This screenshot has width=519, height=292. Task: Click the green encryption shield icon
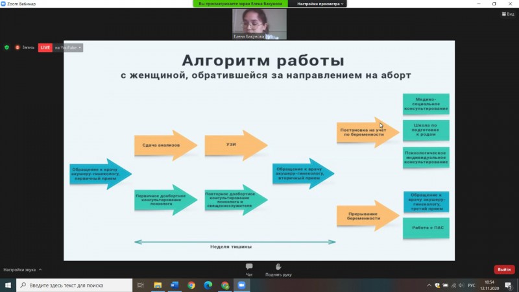pos(7,47)
